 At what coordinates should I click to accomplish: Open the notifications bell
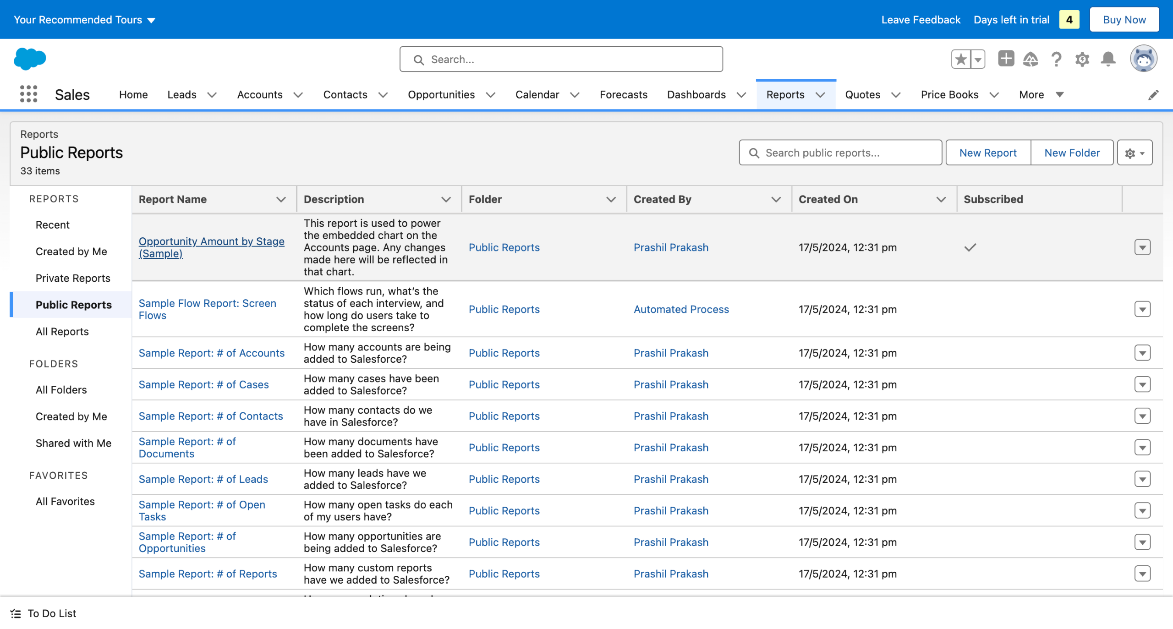pyautogui.click(x=1108, y=59)
